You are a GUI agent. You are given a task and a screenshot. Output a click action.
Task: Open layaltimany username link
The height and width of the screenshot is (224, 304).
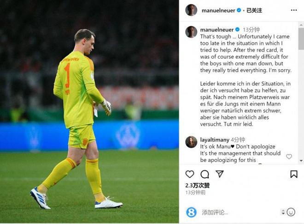(x=215, y=140)
